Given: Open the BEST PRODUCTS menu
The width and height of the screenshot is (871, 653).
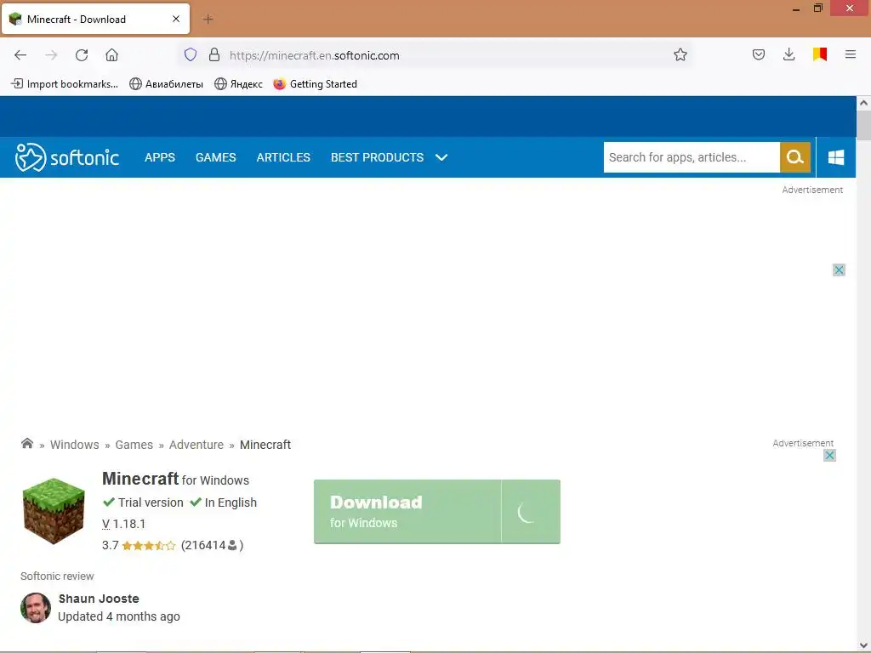Looking at the screenshot, I should tap(377, 157).
